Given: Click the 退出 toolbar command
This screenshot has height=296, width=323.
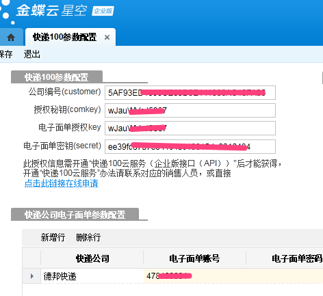Looking at the screenshot, I should (x=32, y=55).
